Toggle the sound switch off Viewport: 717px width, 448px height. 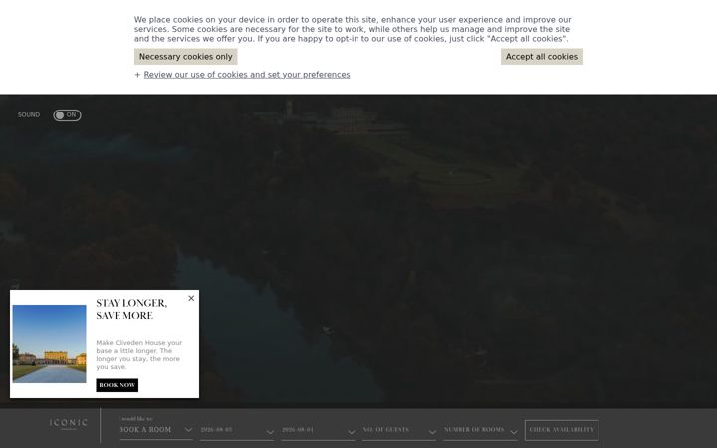tap(67, 115)
